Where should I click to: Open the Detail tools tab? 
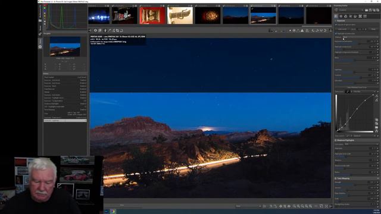[341, 16]
